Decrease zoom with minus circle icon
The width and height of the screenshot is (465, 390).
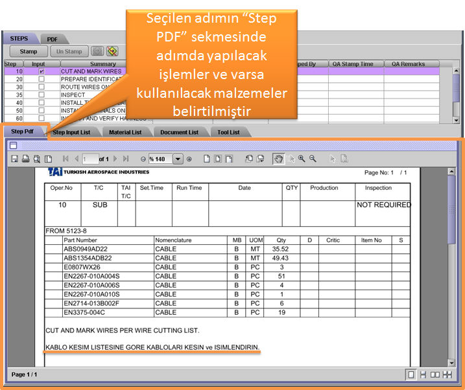click(x=143, y=159)
